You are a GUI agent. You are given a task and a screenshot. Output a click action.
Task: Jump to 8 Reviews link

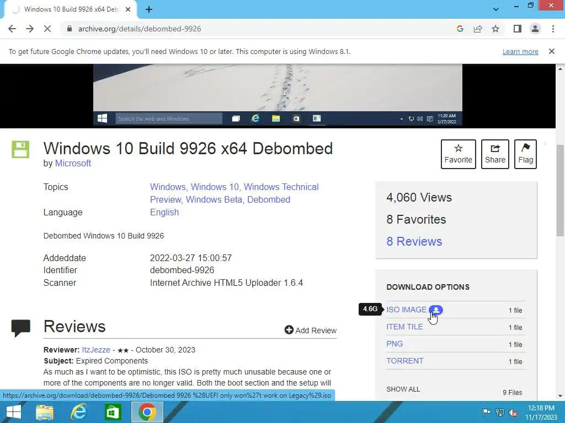[414, 241]
